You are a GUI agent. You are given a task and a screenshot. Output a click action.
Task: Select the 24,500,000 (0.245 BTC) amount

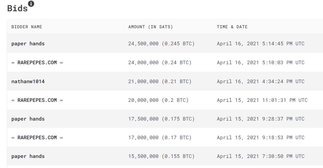(161, 44)
